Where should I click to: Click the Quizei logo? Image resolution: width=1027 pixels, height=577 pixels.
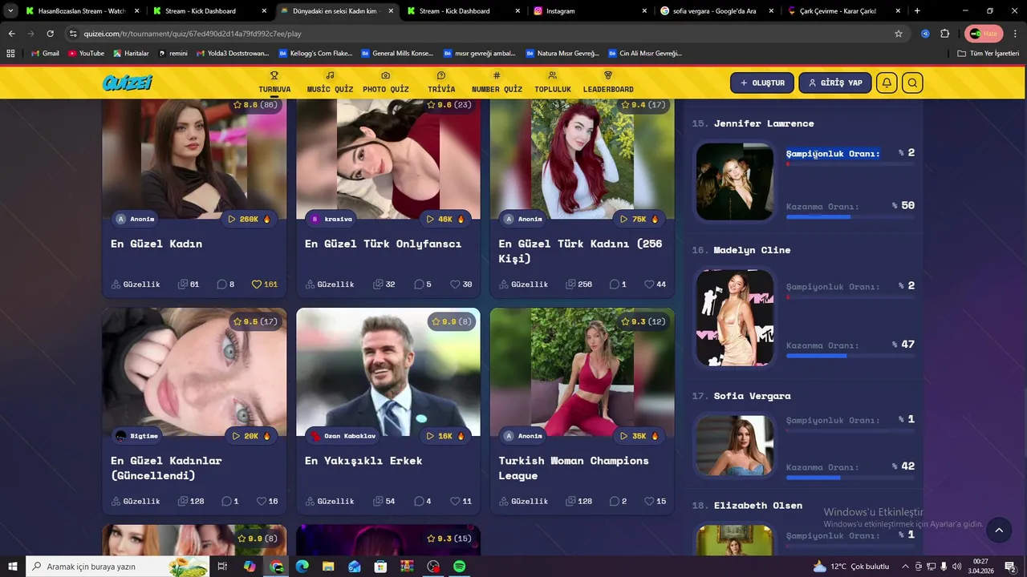click(x=127, y=83)
